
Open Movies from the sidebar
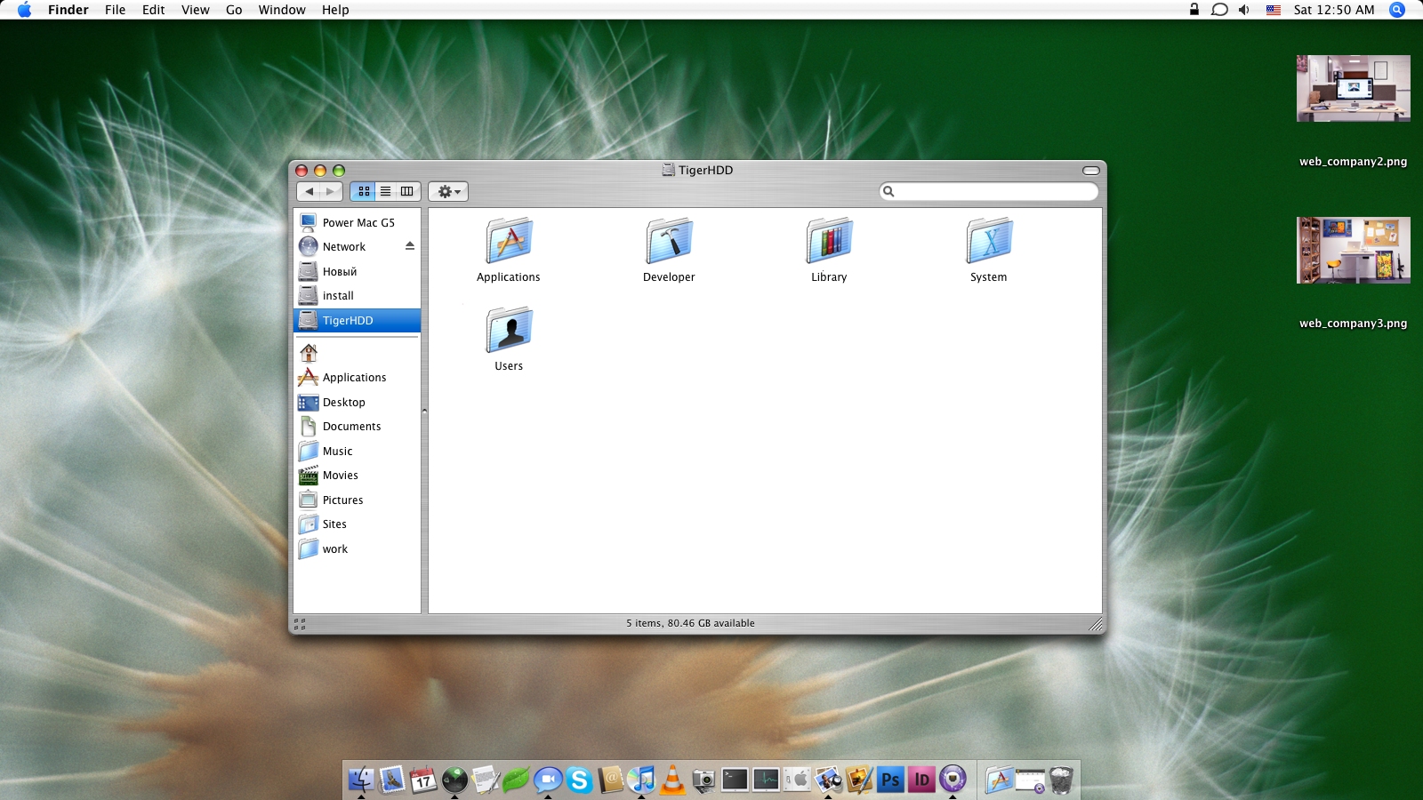pyautogui.click(x=357, y=475)
